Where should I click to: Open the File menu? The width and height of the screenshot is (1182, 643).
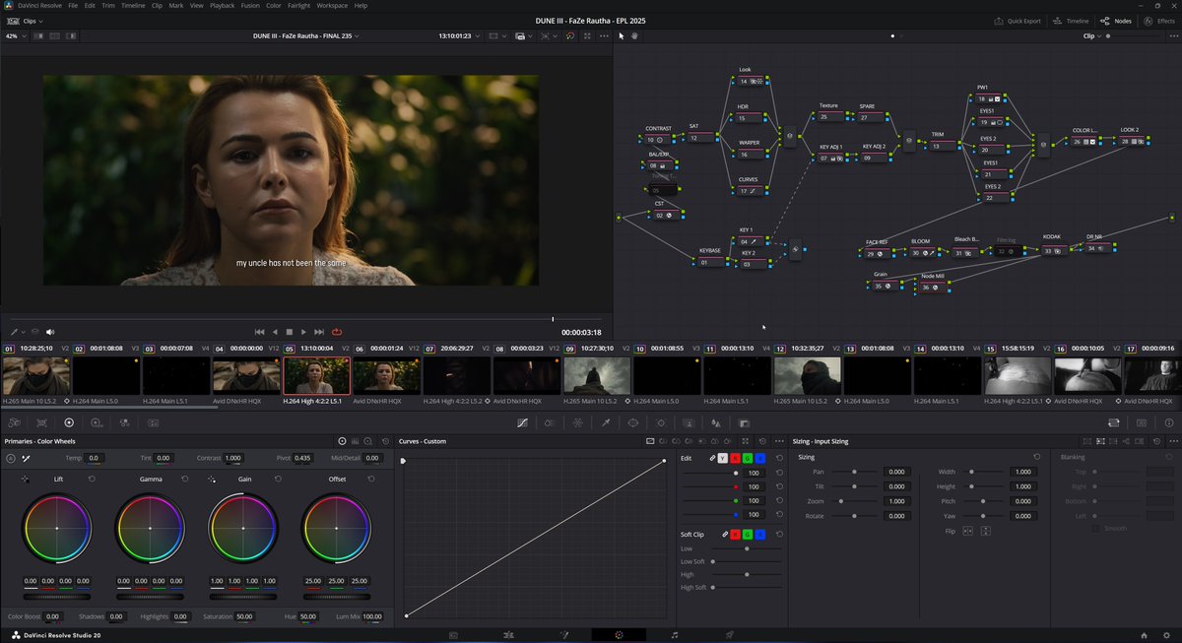click(73, 5)
